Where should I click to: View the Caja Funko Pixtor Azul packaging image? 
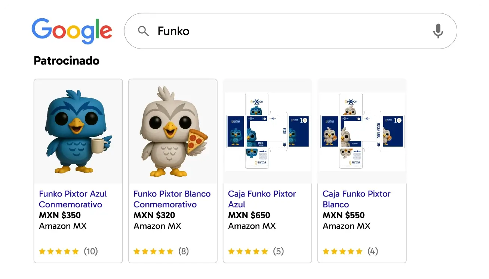coord(267,131)
